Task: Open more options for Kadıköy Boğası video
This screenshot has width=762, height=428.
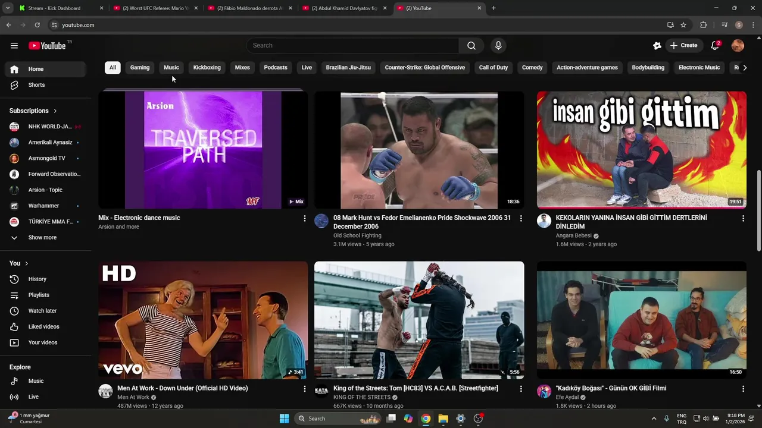Action: 743,389
